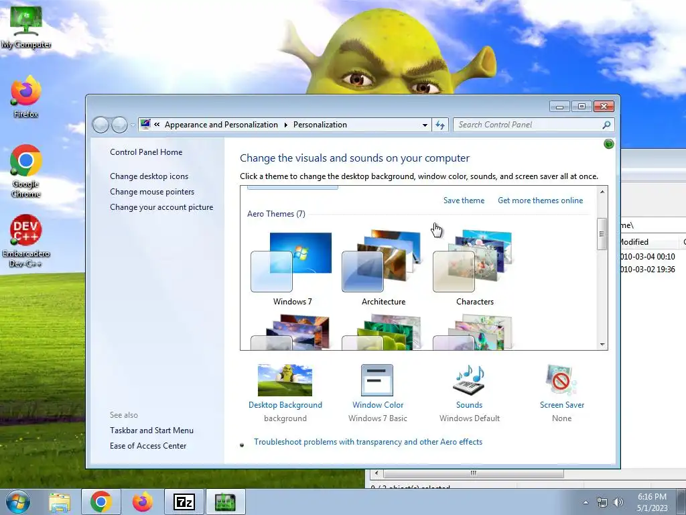Image resolution: width=686 pixels, height=515 pixels.
Task: Click Save theme link
Action: (464, 200)
